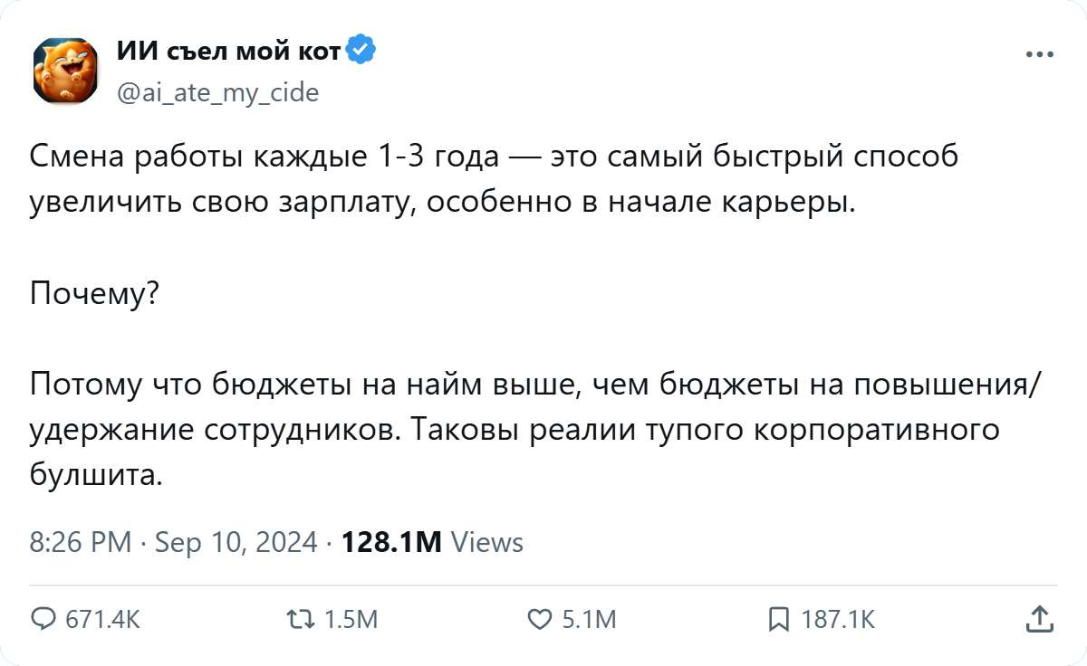Open profile via name "ИИ съел мой кот"

click(x=229, y=52)
